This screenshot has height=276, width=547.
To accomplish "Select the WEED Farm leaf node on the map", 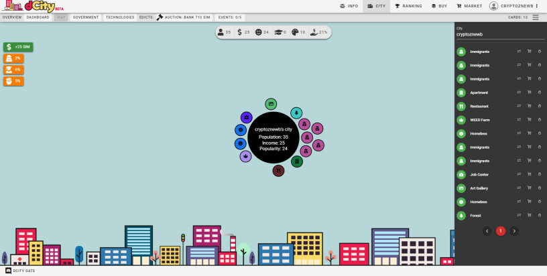I will [245, 156].
